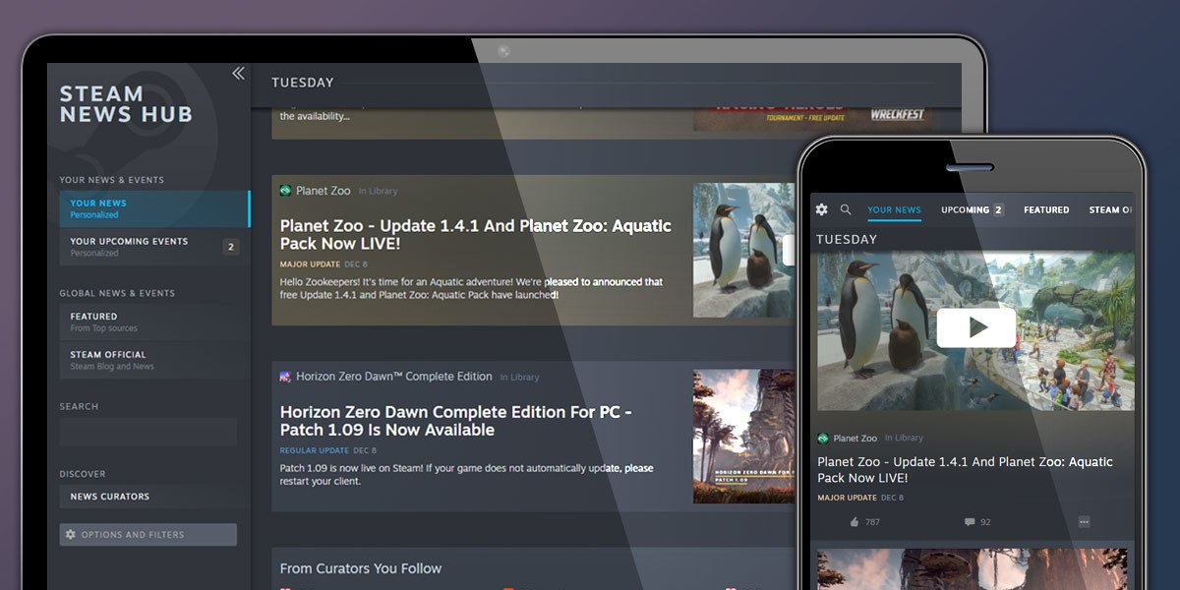Open News Curators under Discover
This screenshot has height=590, width=1180.
click(108, 497)
